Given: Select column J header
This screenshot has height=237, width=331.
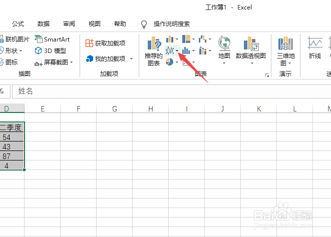Looking at the screenshot, I should tap(222, 108).
